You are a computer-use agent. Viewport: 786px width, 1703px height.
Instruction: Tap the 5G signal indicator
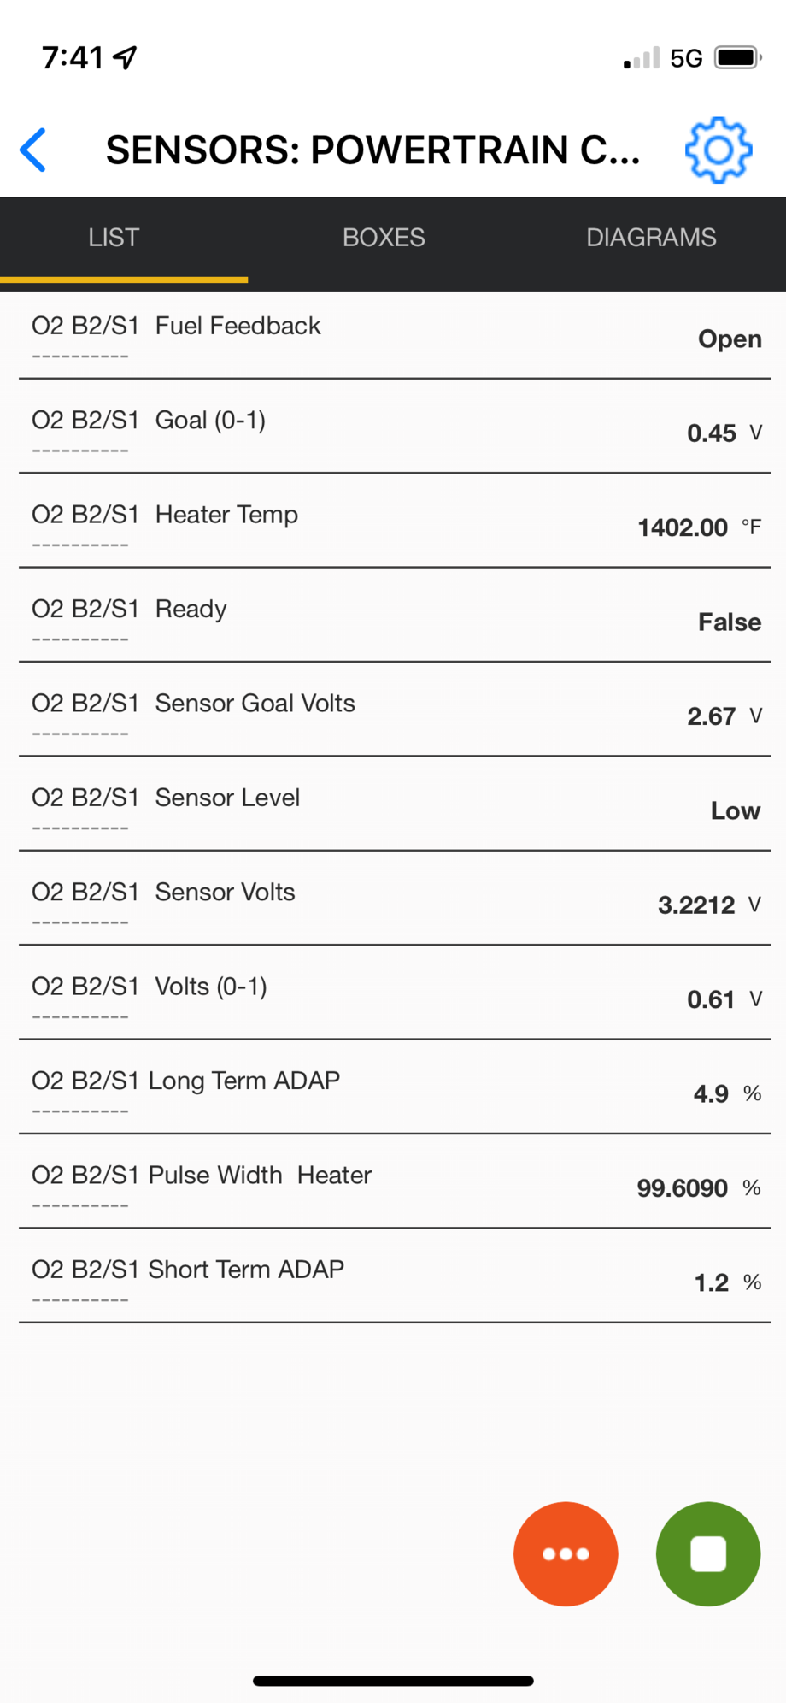[x=685, y=58]
